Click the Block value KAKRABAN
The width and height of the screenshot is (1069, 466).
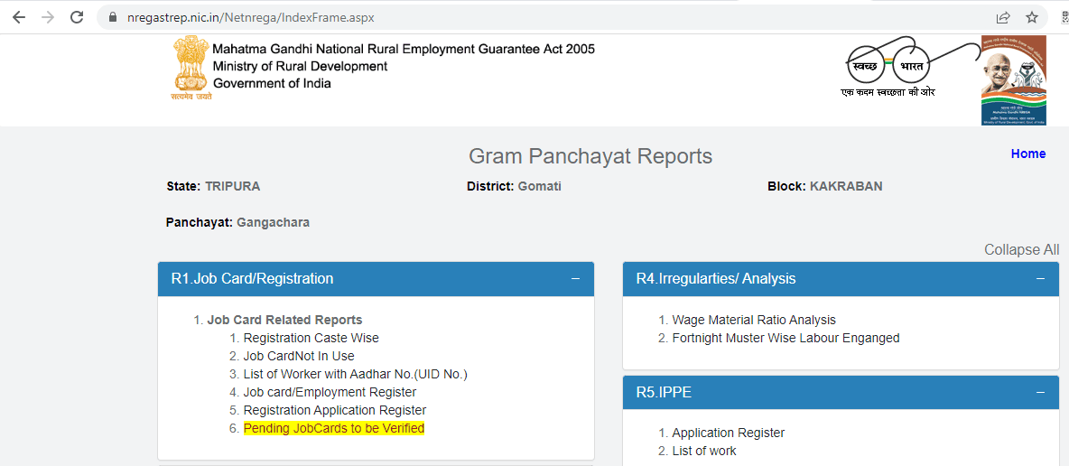846,186
